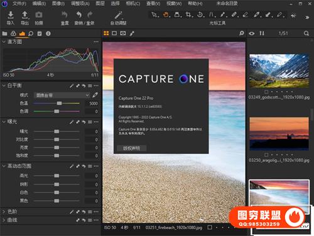Select the orange hand pan tool
Viewport: 314px width, 236px height.
(x=166, y=14)
